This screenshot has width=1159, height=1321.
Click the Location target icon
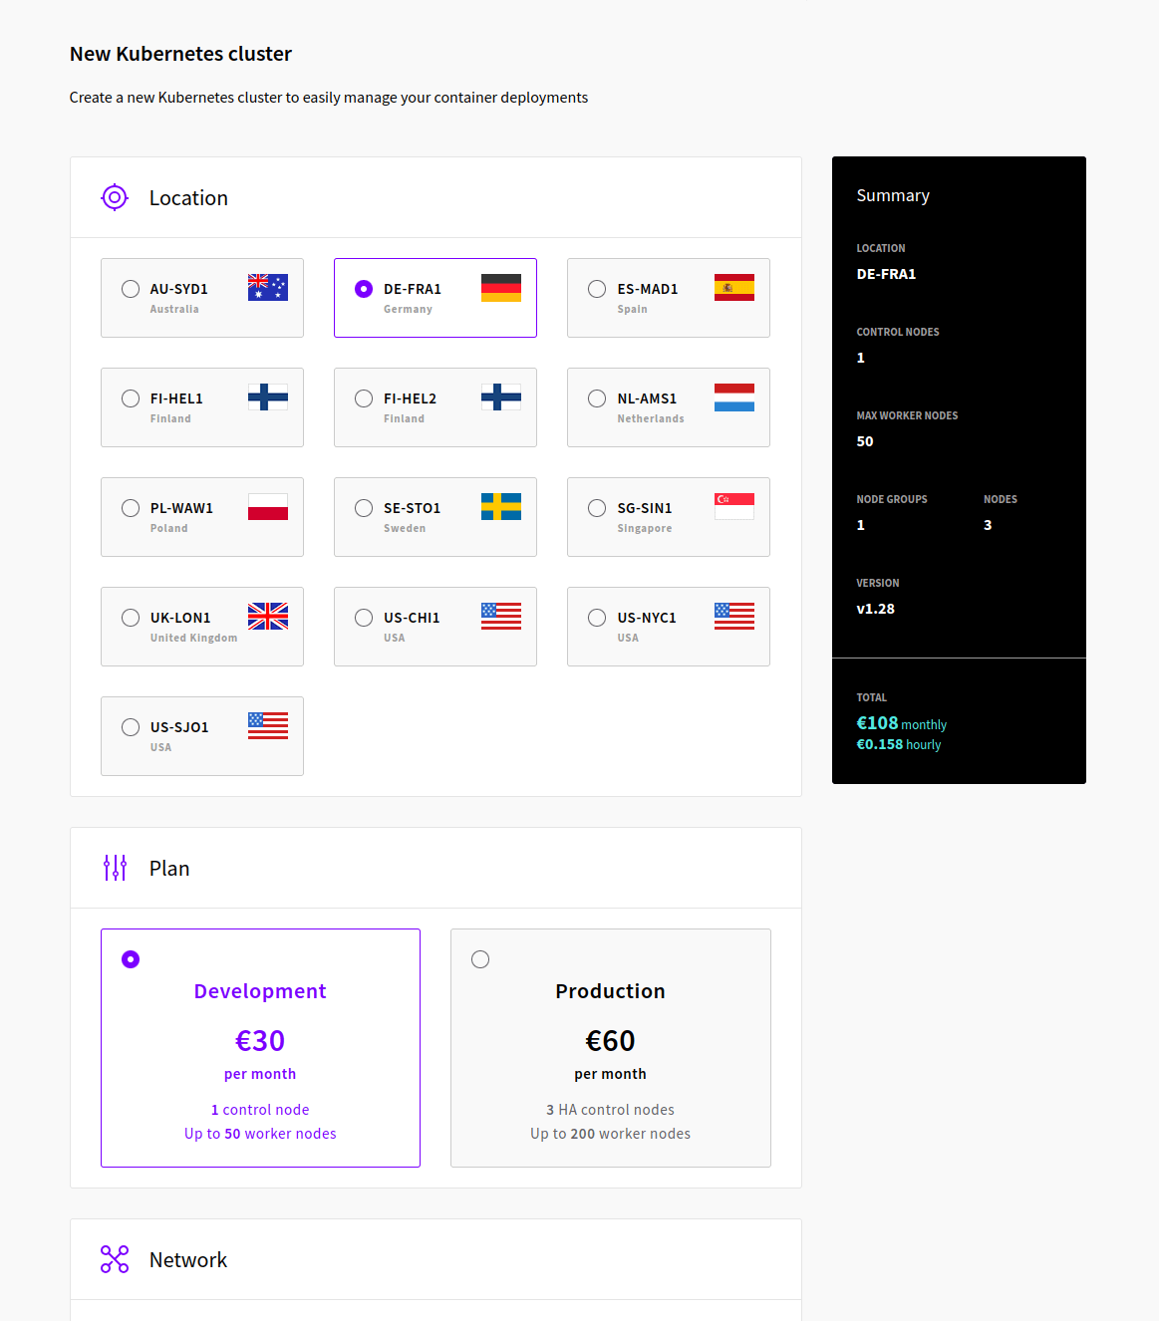(115, 197)
